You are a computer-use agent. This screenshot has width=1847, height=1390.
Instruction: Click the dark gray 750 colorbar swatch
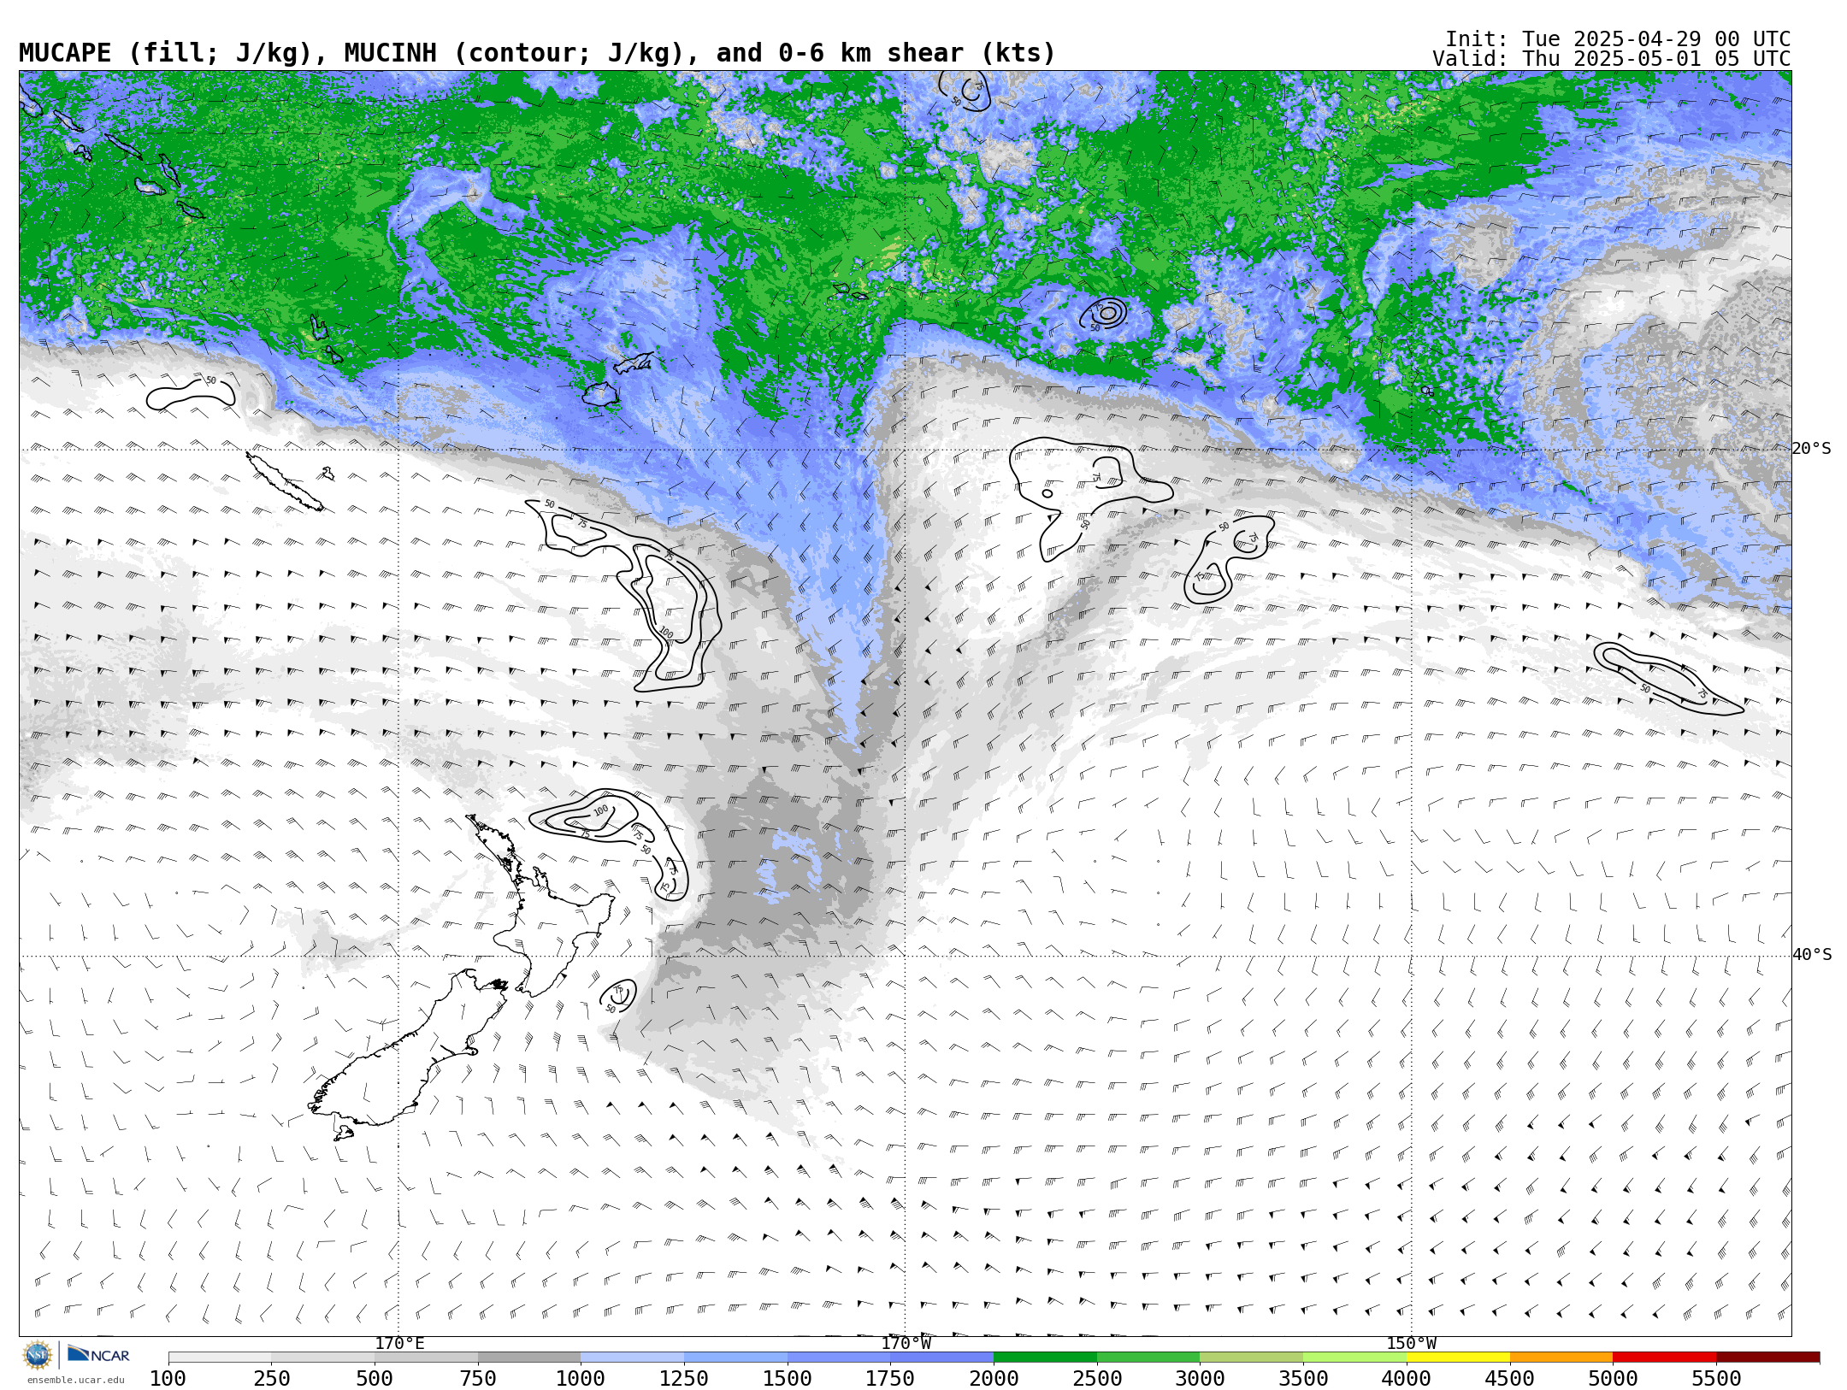[529, 1357]
